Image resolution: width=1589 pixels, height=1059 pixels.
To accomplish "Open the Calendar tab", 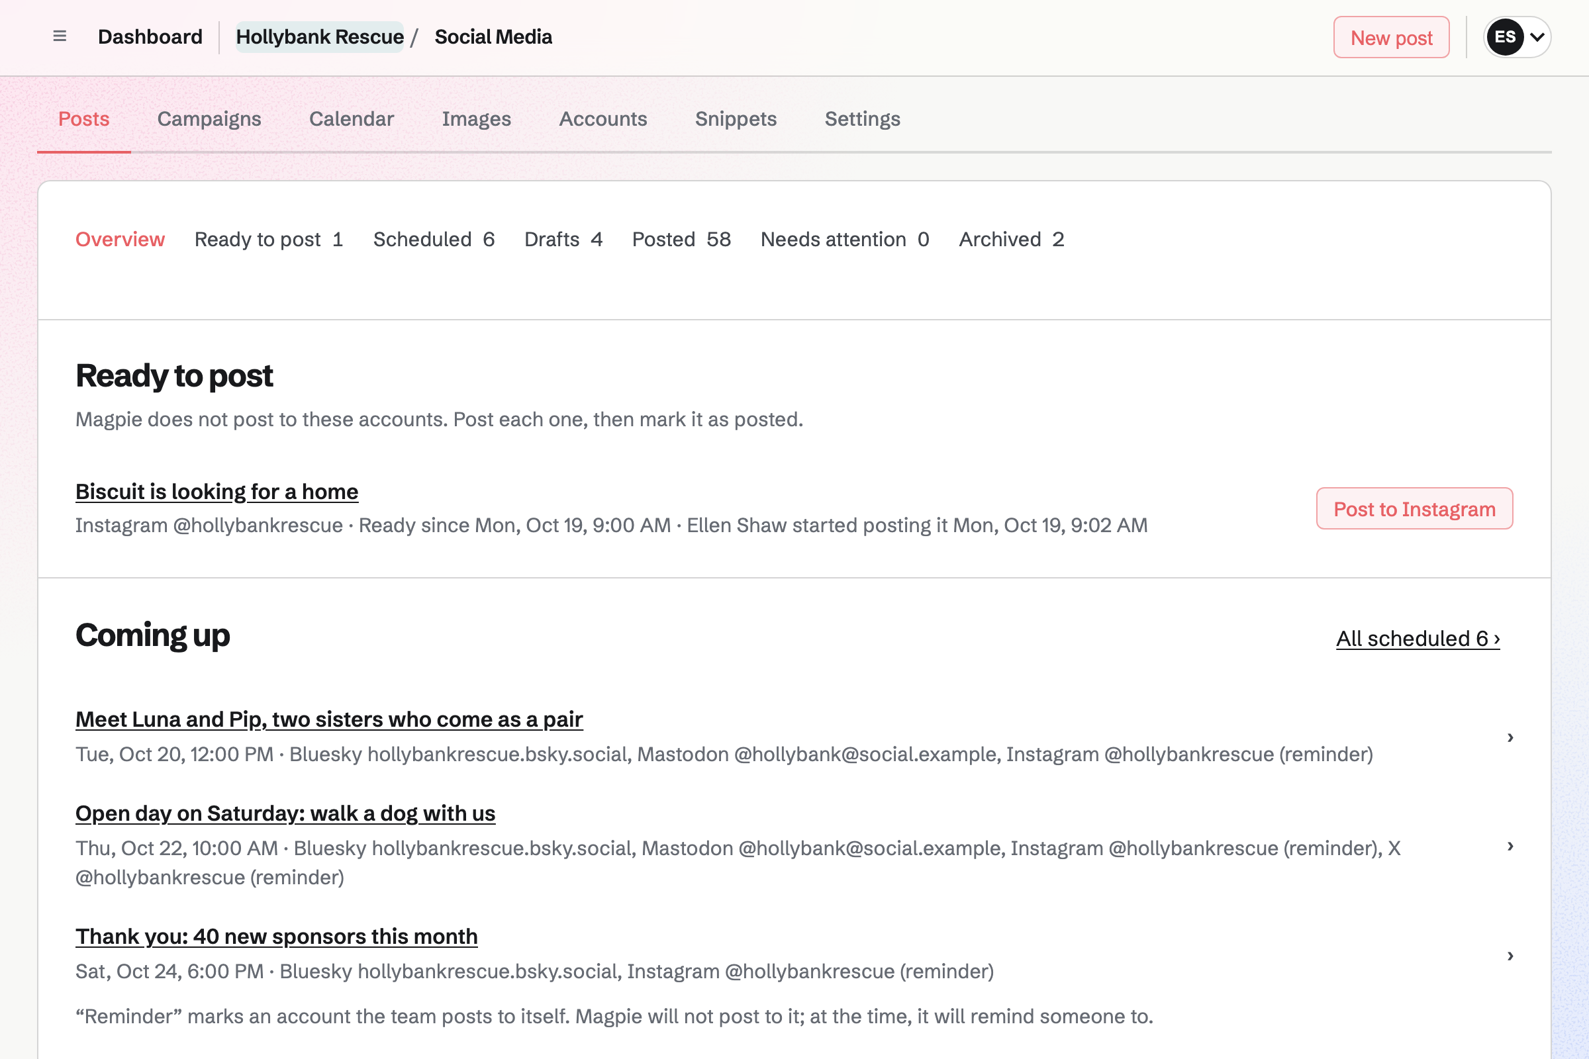I will pos(352,119).
